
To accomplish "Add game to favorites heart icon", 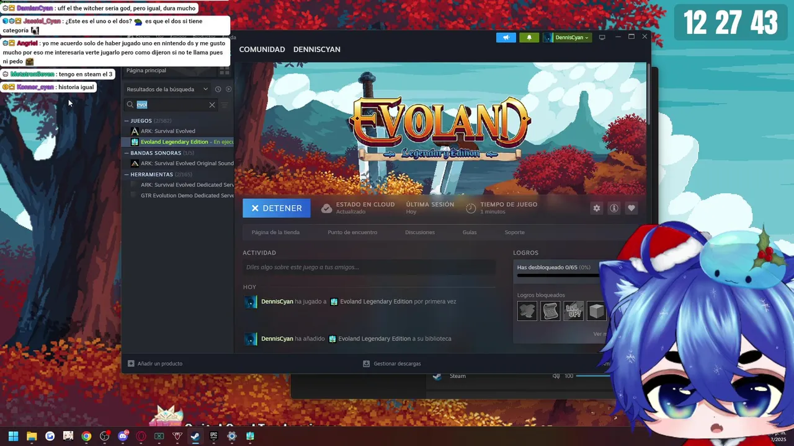I will click(x=631, y=208).
